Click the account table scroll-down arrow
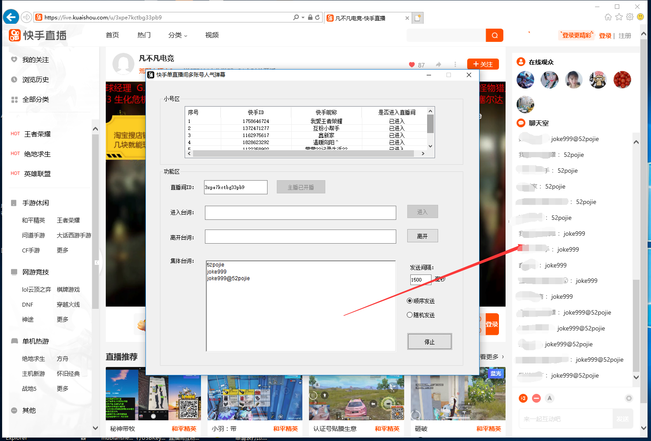 pos(431,146)
